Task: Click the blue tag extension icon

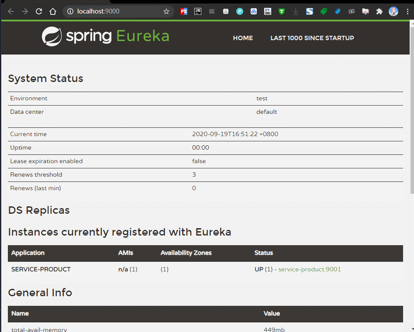Action: (338, 11)
